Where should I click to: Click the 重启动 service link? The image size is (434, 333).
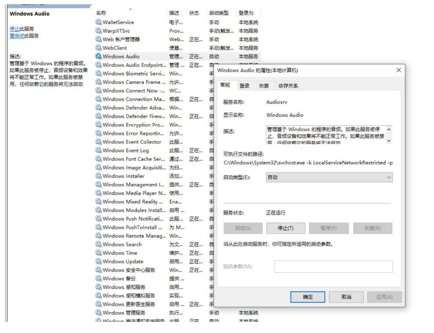pos(17,36)
